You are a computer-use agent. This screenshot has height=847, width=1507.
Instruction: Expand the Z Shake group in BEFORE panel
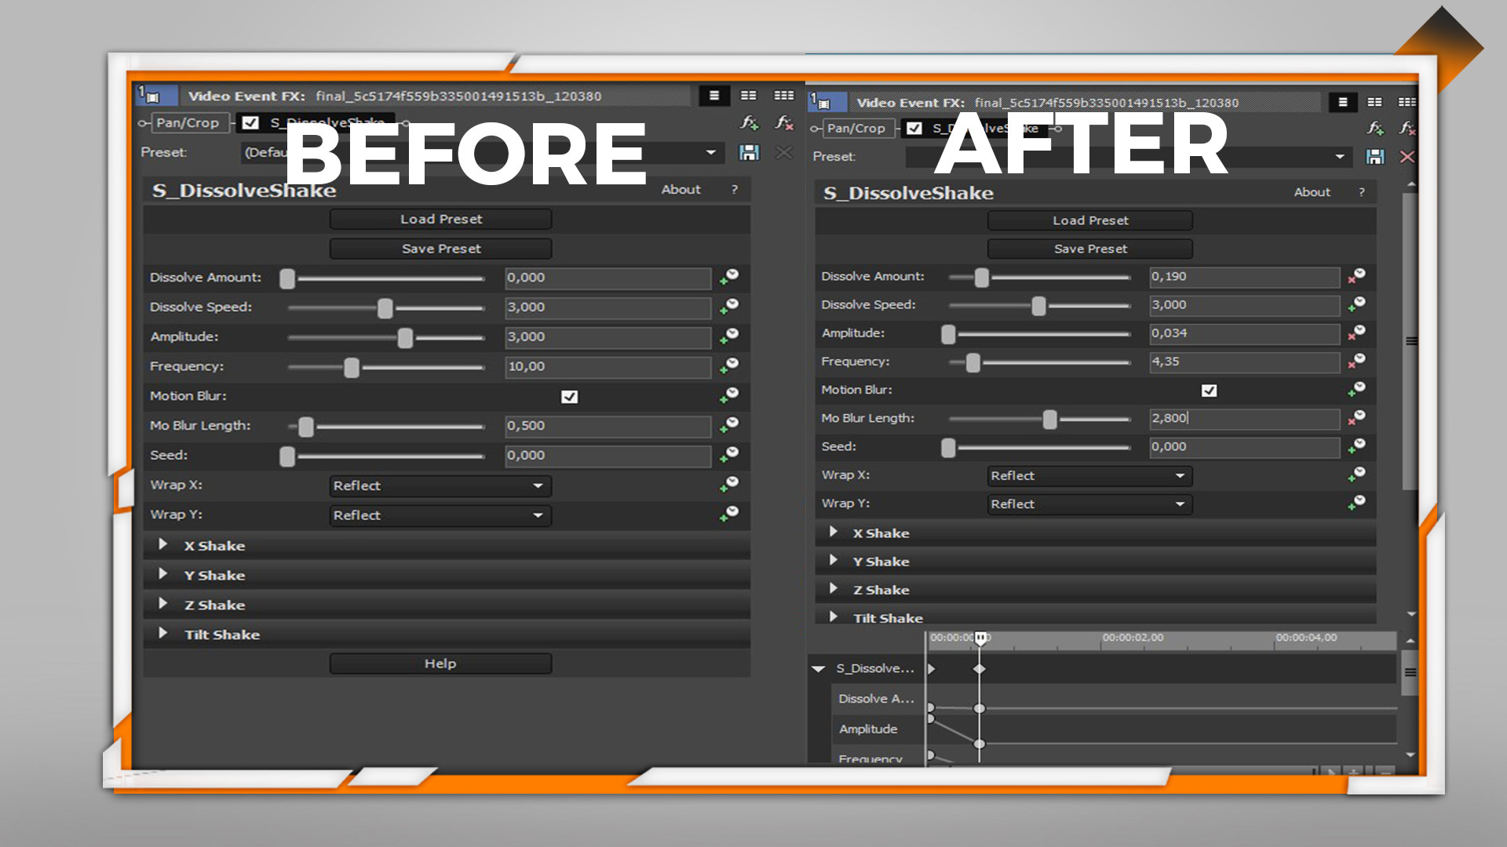click(162, 604)
